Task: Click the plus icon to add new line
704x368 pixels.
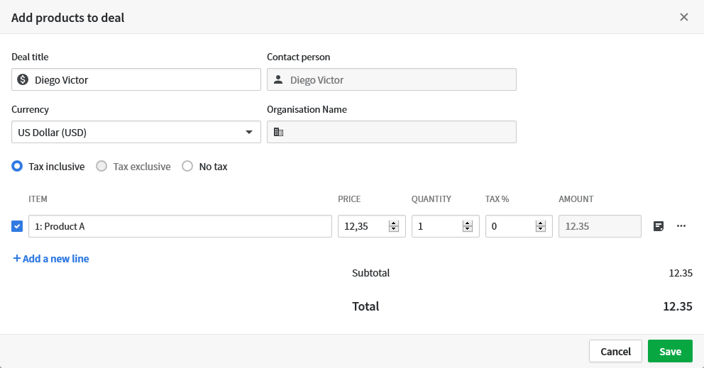Action: [17, 259]
